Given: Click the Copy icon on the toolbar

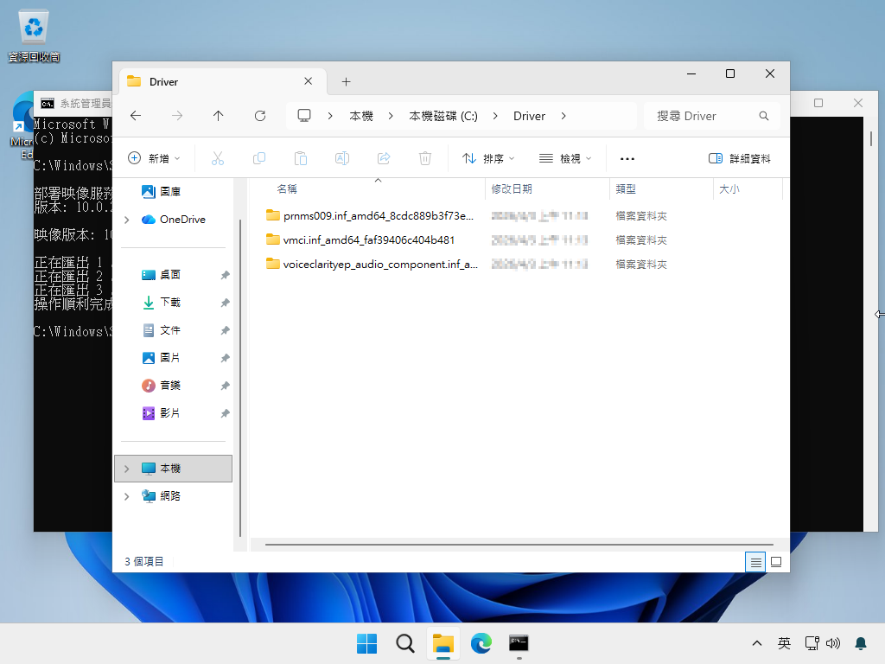Looking at the screenshot, I should (x=258, y=158).
